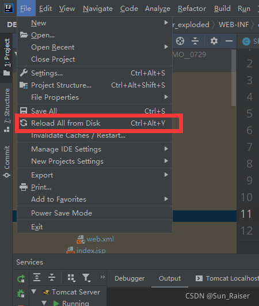Open the Group By icon in Services
The height and width of the screenshot is (306, 259).
(71, 278)
